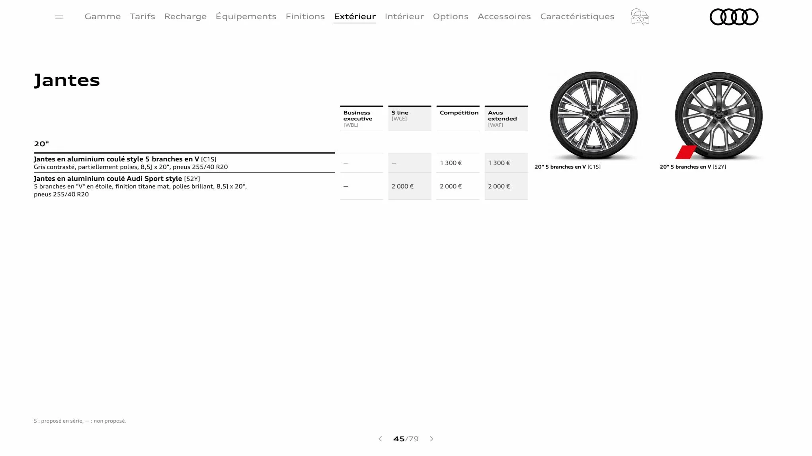Open the Tarifs menu item

tap(142, 16)
